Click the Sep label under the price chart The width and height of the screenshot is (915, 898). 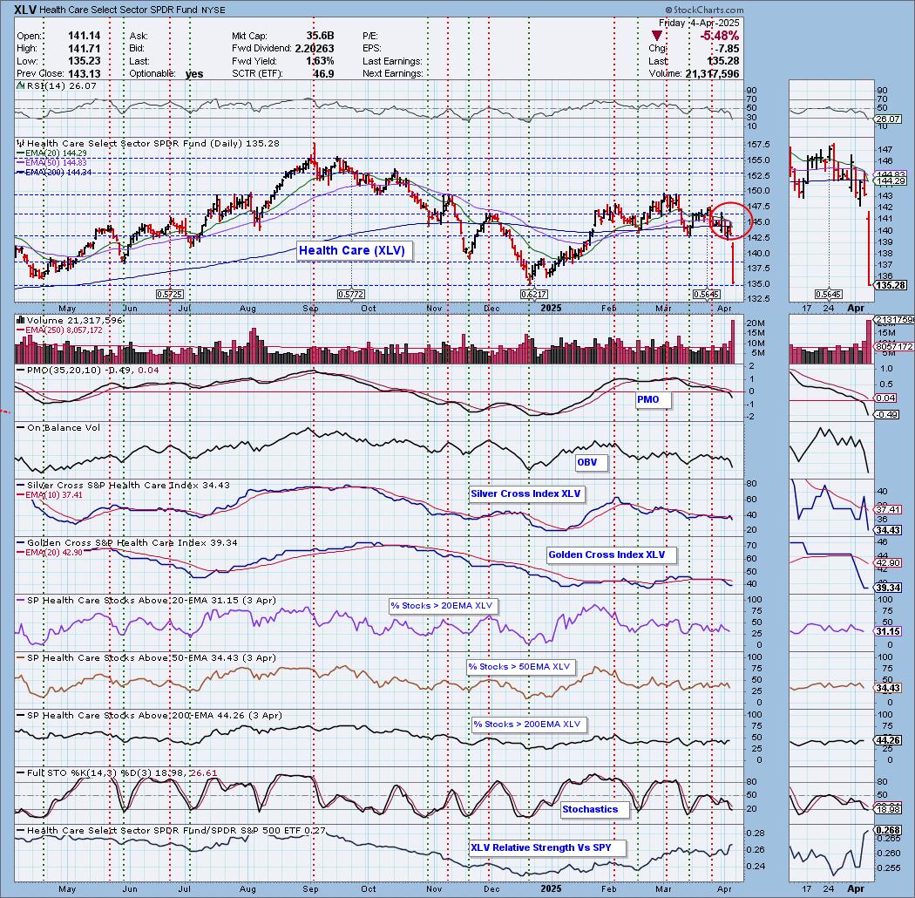[x=310, y=309]
